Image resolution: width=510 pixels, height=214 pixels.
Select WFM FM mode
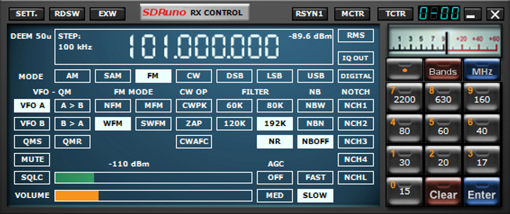click(x=113, y=124)
